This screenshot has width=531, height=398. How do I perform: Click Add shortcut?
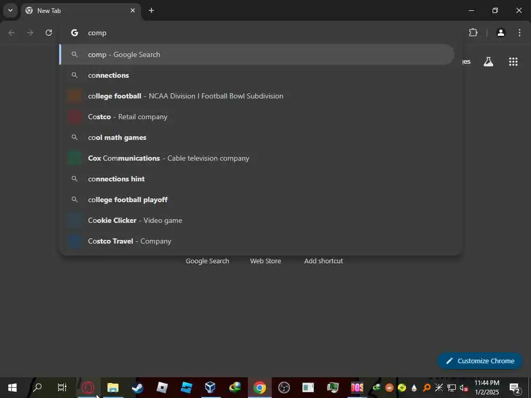(324, 261)
